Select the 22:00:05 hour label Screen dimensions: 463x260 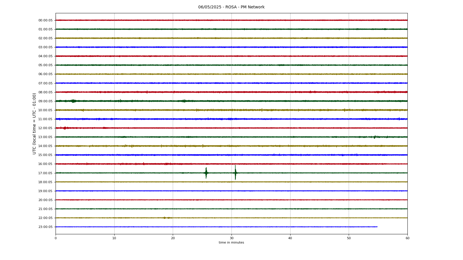point(45,218)
